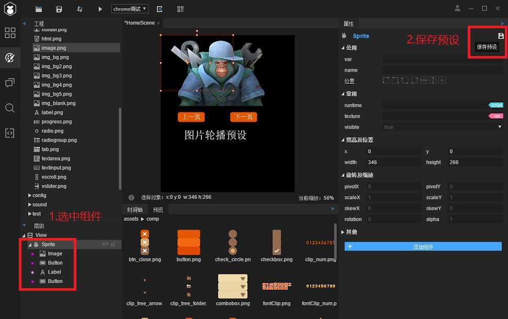Click the export icon next to the debug dropdown

pos(160,9)
